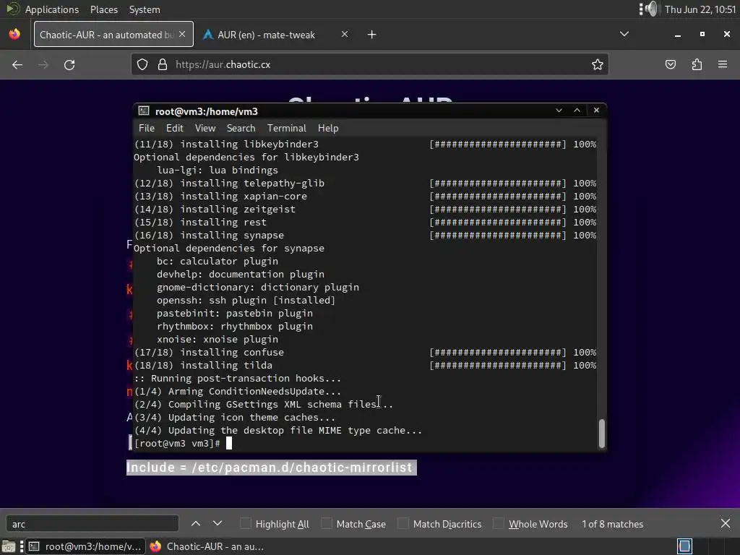Open the terminal View menu
The width and height of the screenshot is (740, 555).
coord(205,128)
